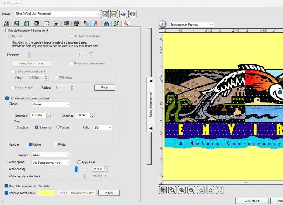Increase White density with stepper up arrow
The width and height of the screenshot is (283, 205).
click(x=106, y=168)
